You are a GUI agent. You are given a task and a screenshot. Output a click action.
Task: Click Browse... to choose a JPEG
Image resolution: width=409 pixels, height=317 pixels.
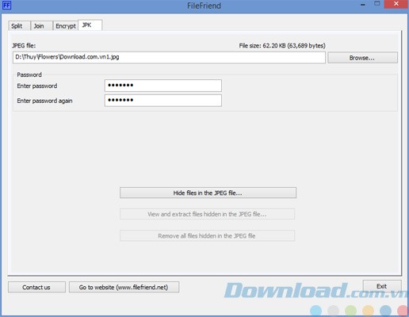[x=362, y=58]
